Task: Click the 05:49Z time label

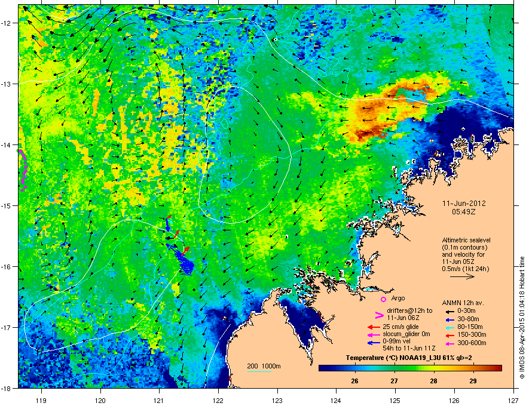Action: tap(464, 212)
